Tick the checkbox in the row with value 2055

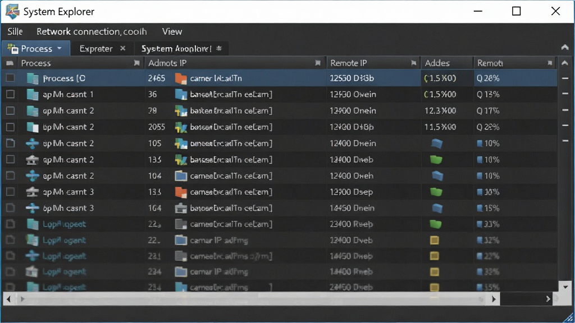[10, 127]
